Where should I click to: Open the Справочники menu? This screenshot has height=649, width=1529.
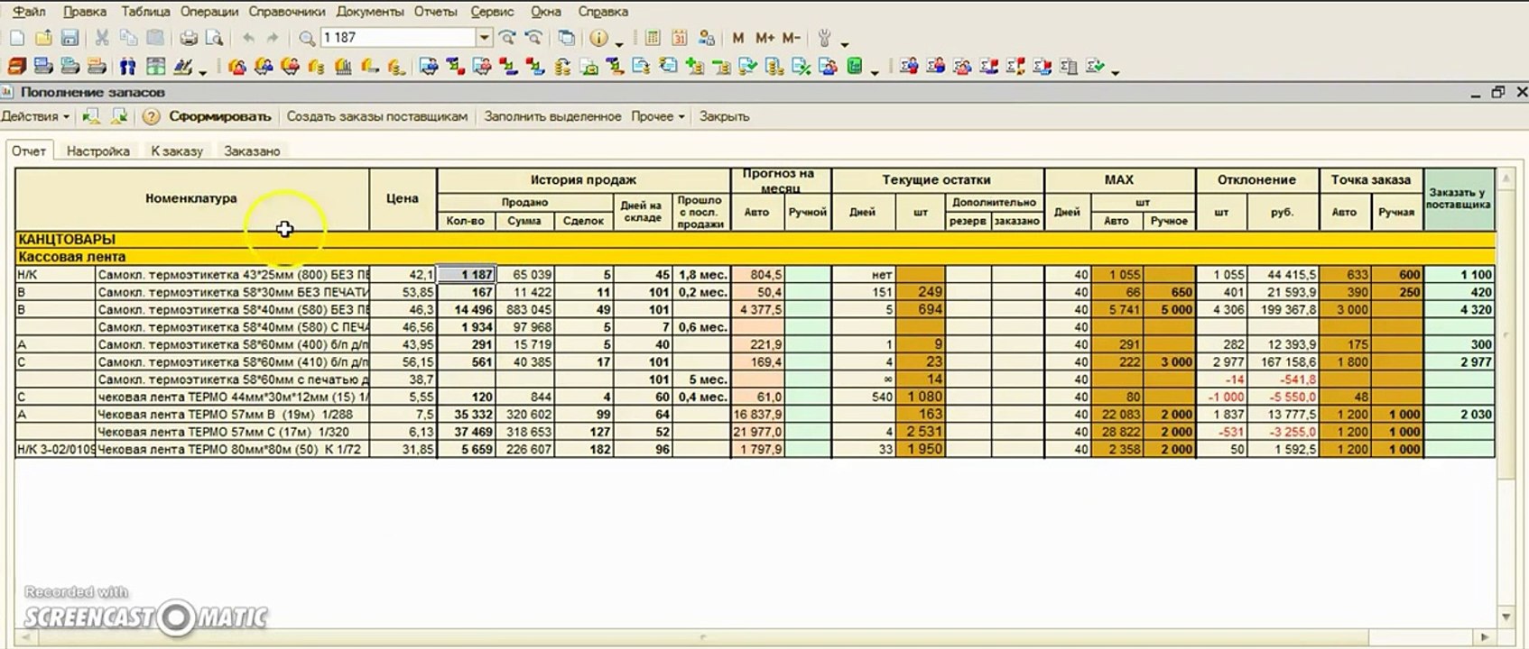tap(288, 12)
